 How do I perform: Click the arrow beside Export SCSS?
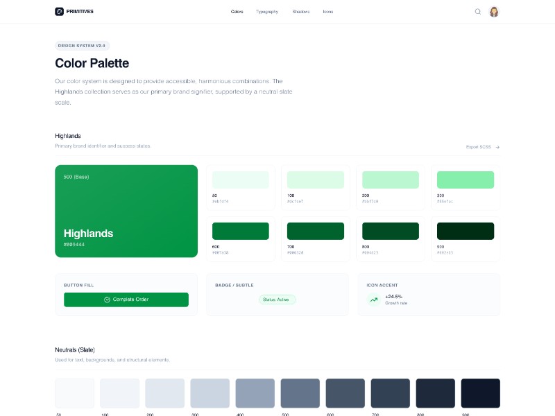497,147
